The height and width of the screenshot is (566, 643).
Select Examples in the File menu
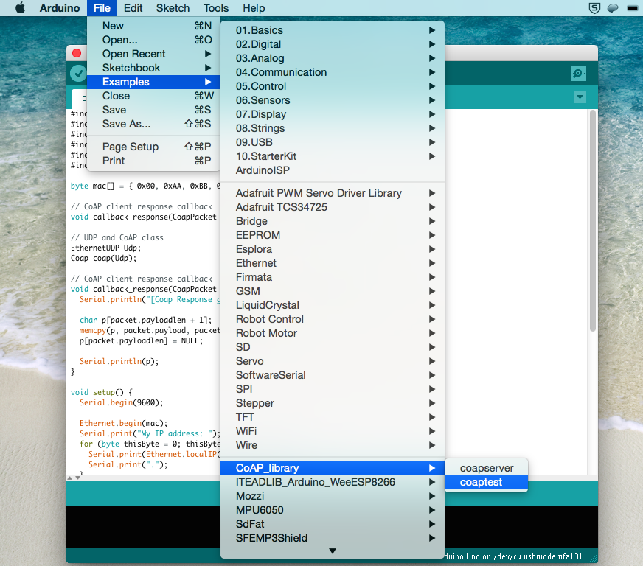(x=154, y=82)
